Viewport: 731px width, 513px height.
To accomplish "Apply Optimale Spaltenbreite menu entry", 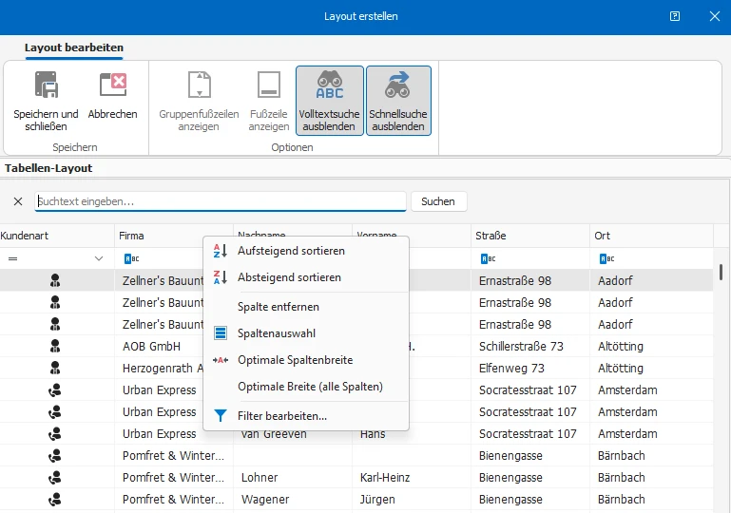I will coord(306,360).
